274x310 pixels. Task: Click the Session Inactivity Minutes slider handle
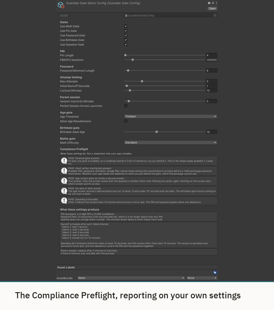coord(129,101)
